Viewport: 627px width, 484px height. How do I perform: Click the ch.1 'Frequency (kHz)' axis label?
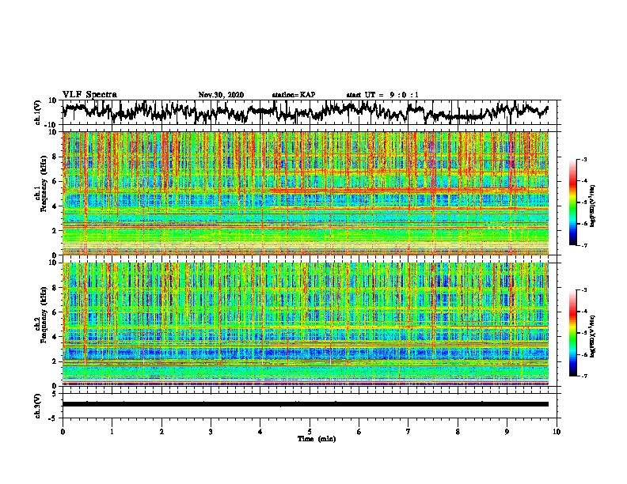pyautogui.click(x=44, y=183)
